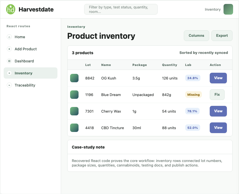Click the Columns button
Image resolution: width=239 pixels, height=194 pixels.
tap(196, 36)
